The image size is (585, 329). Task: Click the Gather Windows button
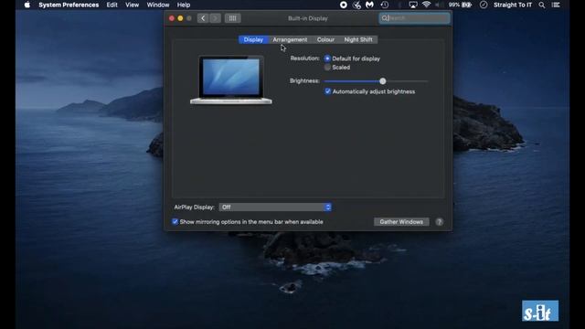(x=401, y=222)
